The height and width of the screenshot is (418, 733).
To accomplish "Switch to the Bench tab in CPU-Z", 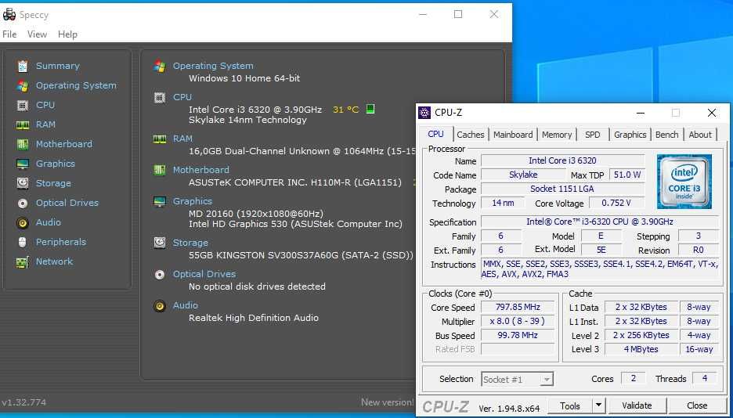I will (666, 135).
